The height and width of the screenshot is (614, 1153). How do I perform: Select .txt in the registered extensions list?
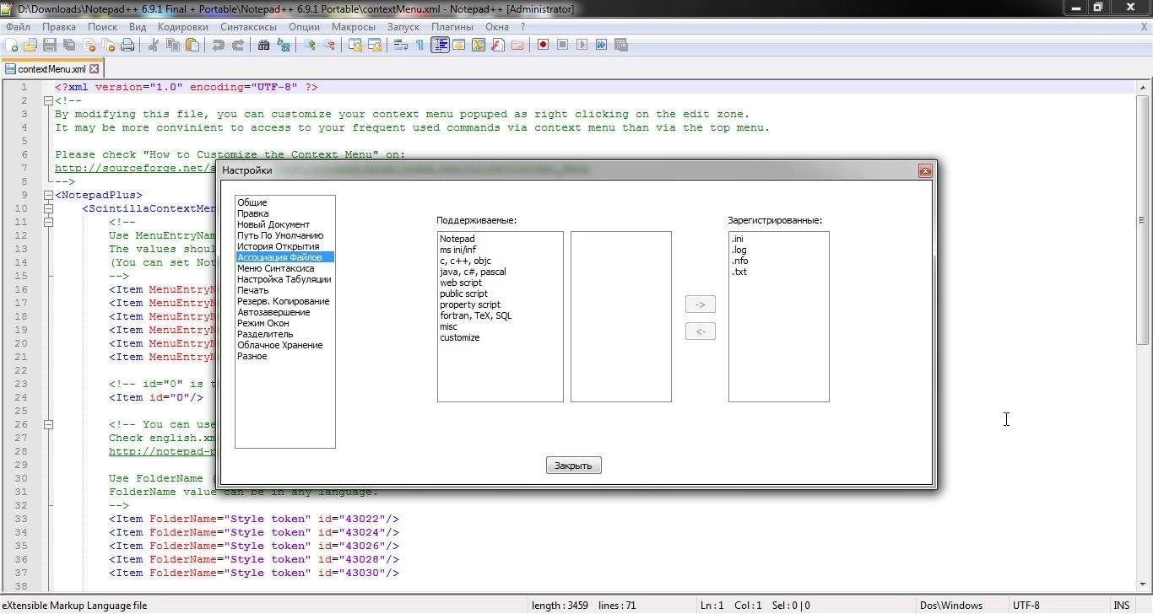click(778, 272)
